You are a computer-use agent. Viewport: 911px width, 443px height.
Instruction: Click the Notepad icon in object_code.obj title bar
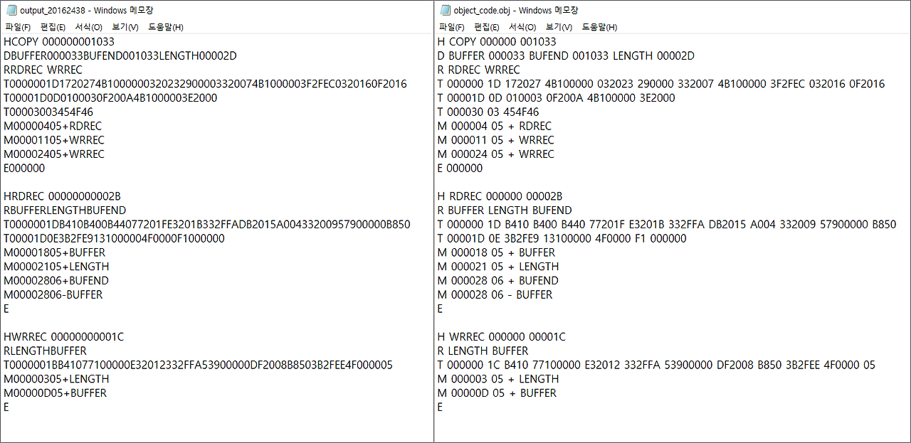[x=445, y=10]
